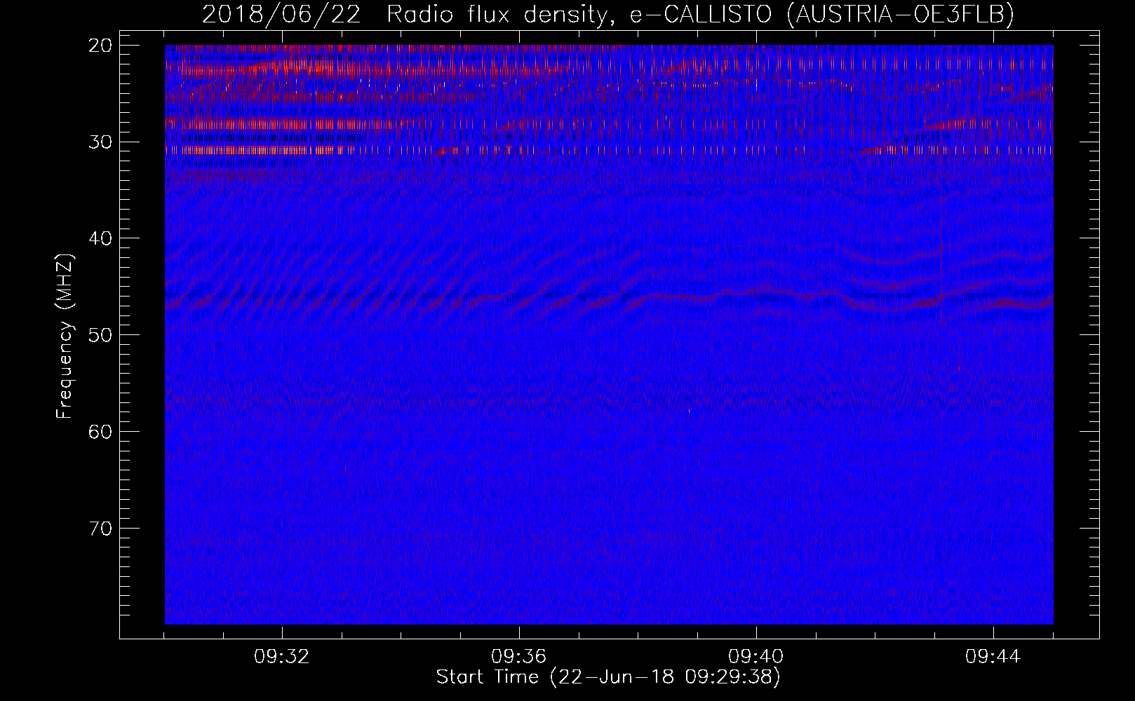Click the 60 frequency tick label
The width and height of the screenshot is (1135, 701).
click(x=101, y=432)
